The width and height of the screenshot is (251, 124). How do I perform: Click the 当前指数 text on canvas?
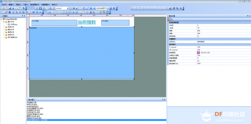87,22
